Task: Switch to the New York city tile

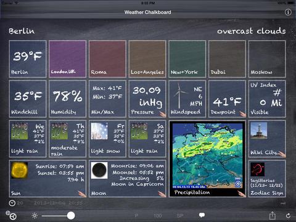Action: coord(187,59)
